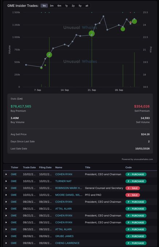
Task: Show all-time insider trades
Action: click(x=87, y=6)
